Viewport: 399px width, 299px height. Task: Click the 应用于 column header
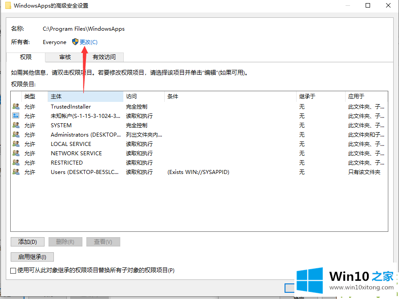366,97
